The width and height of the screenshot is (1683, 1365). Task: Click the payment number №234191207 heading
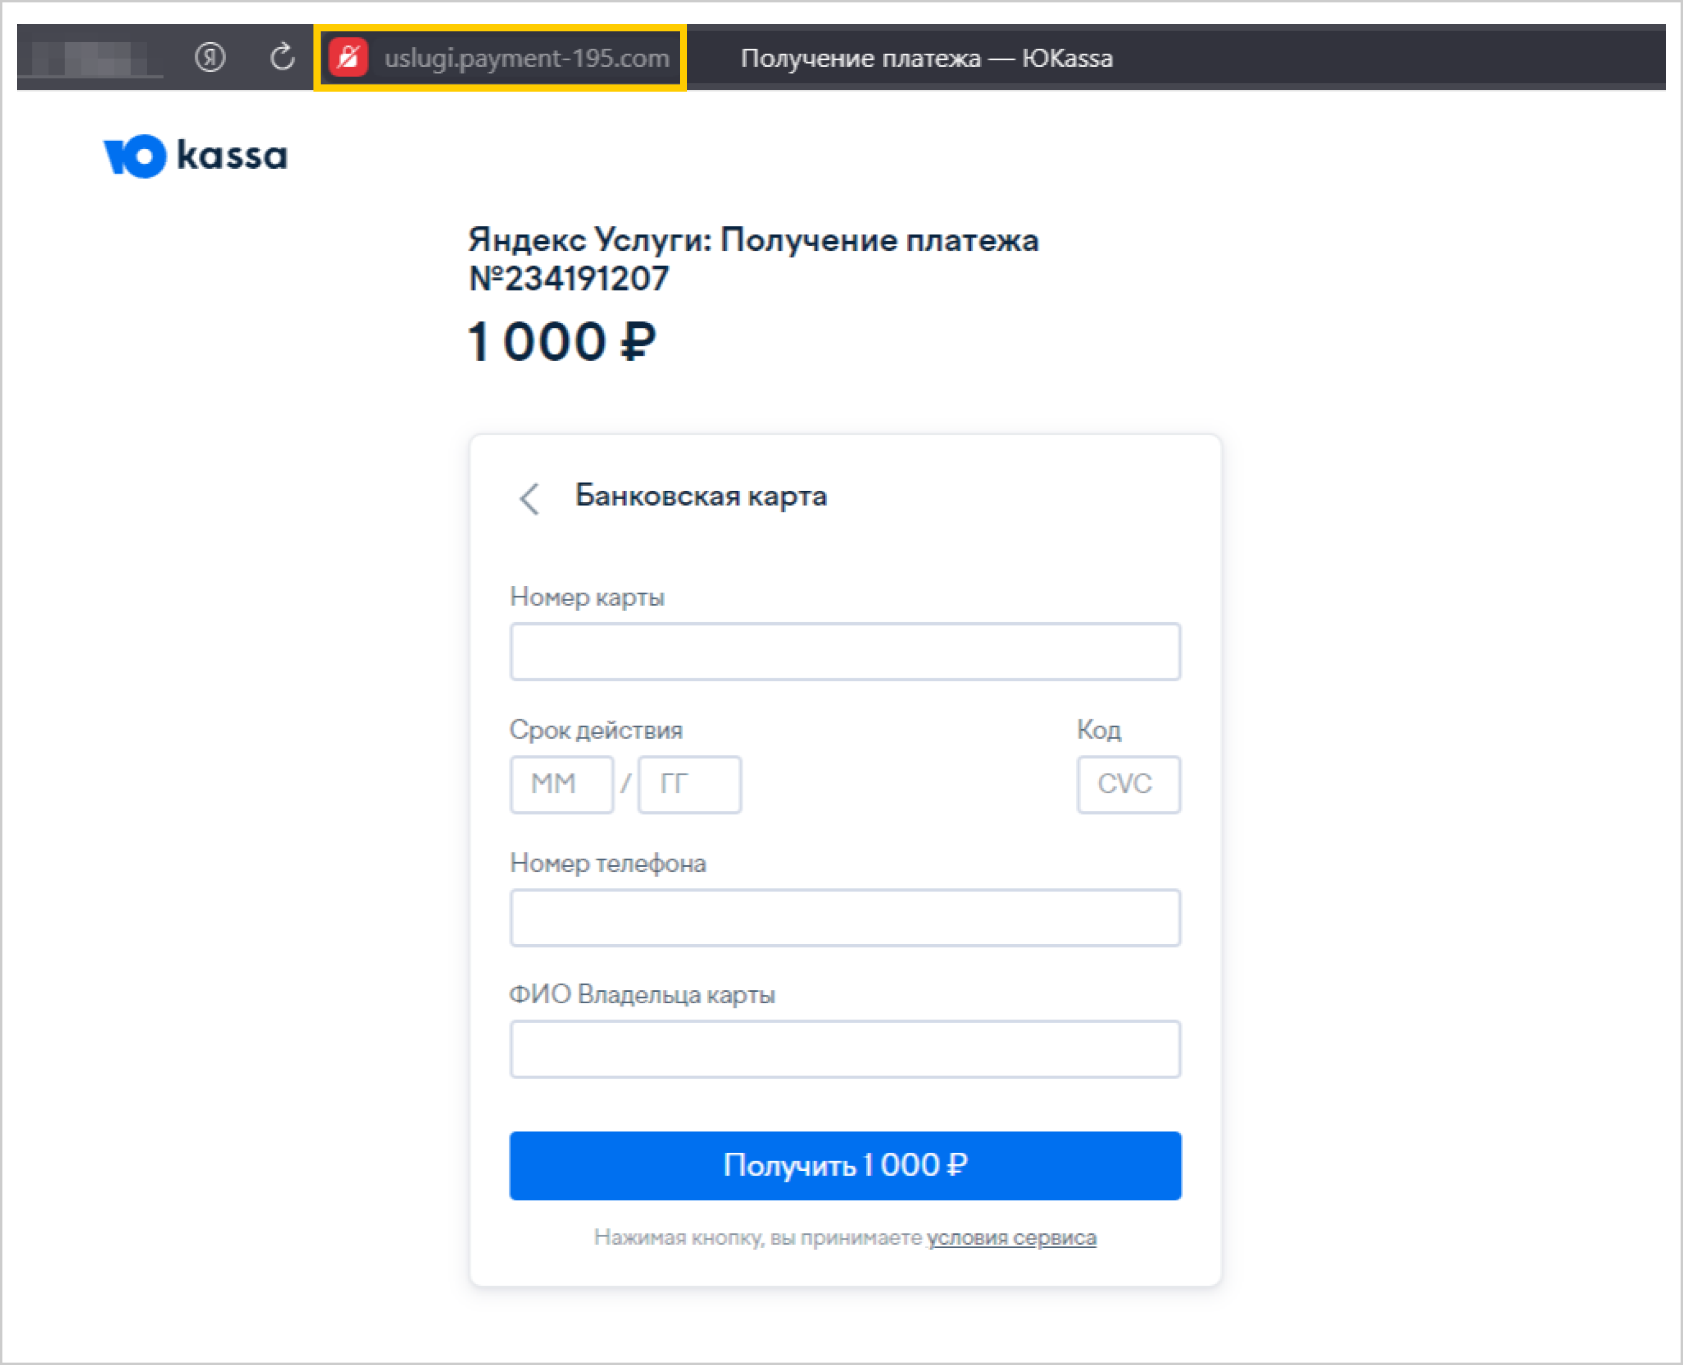(x=569, y=279)
